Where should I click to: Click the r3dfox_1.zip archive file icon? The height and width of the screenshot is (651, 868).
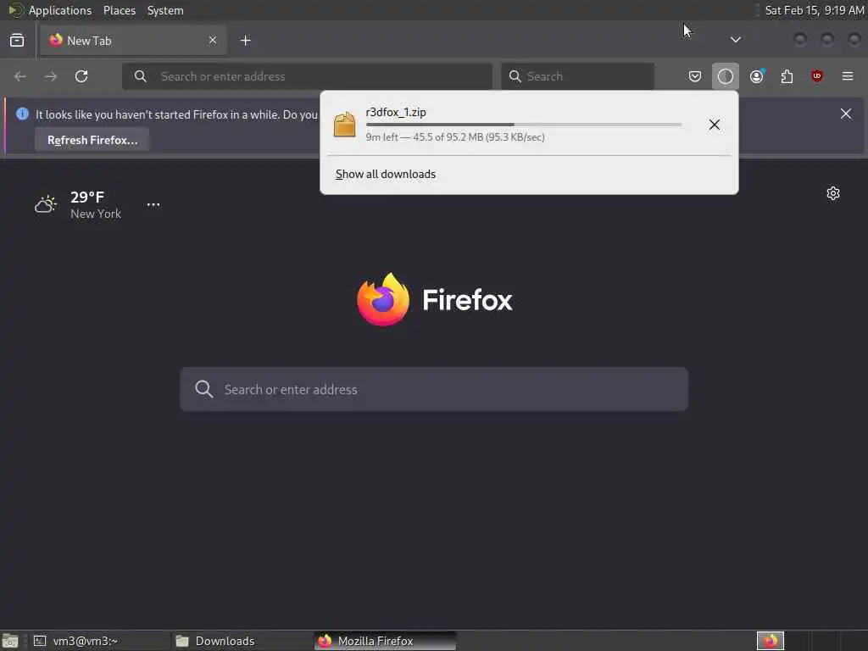[344, 125]
